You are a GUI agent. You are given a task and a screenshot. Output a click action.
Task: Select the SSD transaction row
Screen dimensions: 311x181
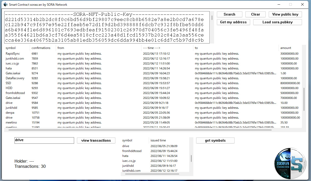[x=153, y=83]
